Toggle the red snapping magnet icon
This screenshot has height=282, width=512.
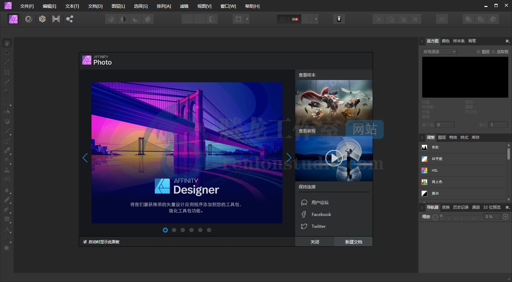coord(295,19)
